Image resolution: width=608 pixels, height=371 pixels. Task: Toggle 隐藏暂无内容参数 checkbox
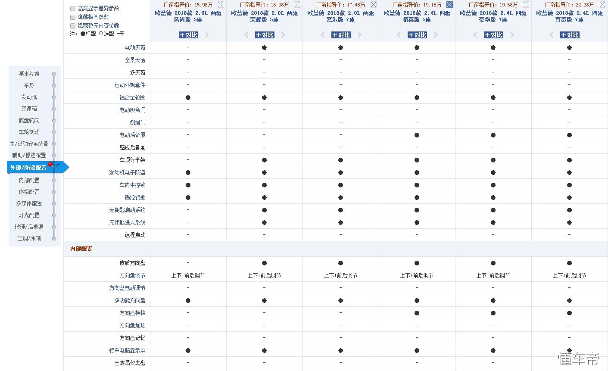(73, 26)
